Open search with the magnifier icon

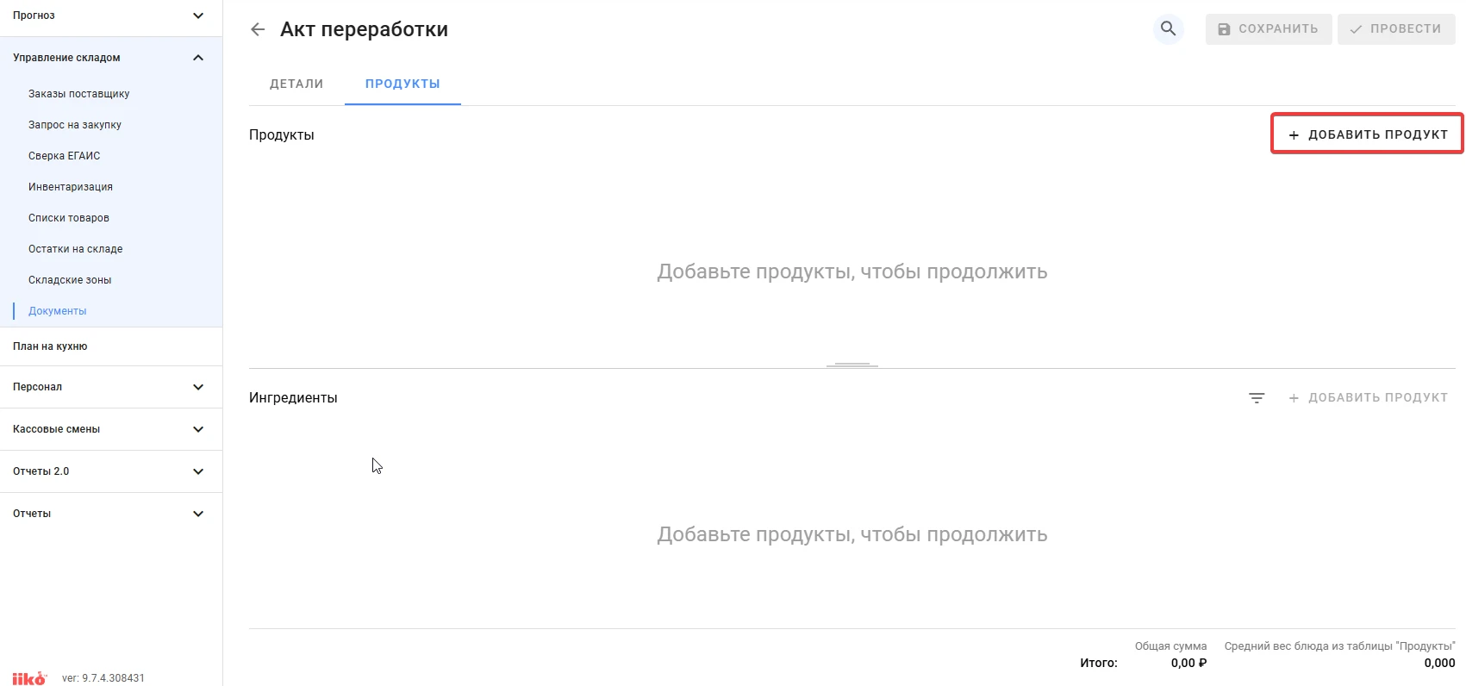1168,28
